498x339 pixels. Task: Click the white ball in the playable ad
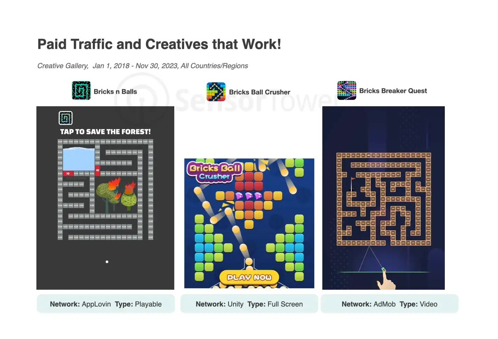107,262
